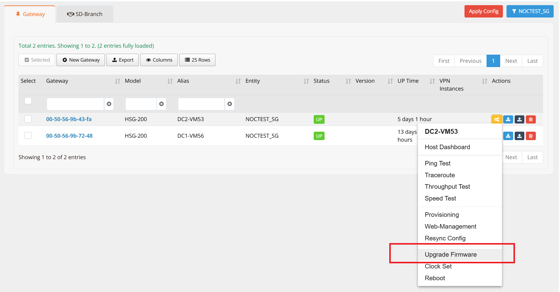Delete gateway 00-50-56-9b-72-48 with trash icon
The width and height of the screenshot is (560, 292).
pos(531,136)
